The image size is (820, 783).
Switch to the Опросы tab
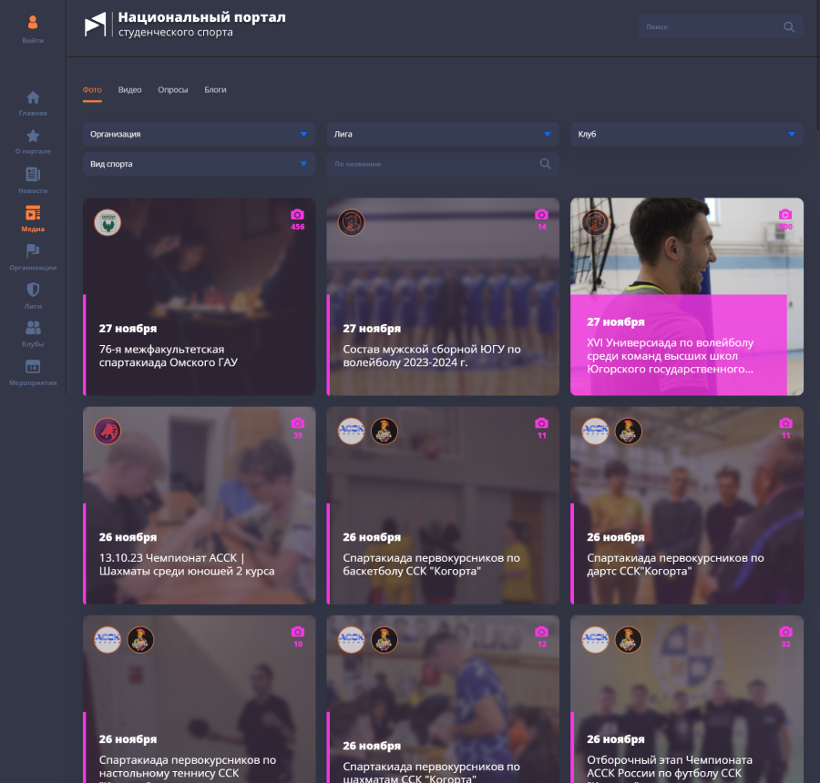click(x=172, y=90)
